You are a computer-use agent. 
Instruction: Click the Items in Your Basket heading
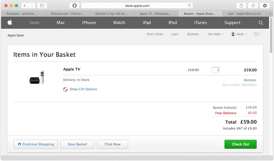[45, 55]
